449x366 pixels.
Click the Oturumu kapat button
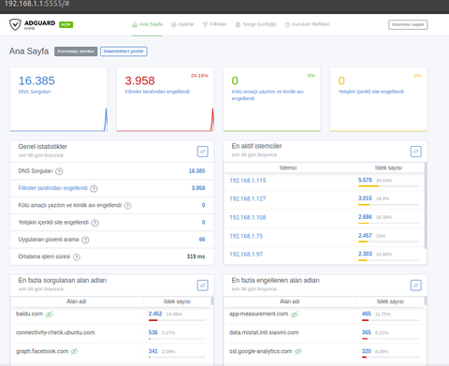(408, 24)
